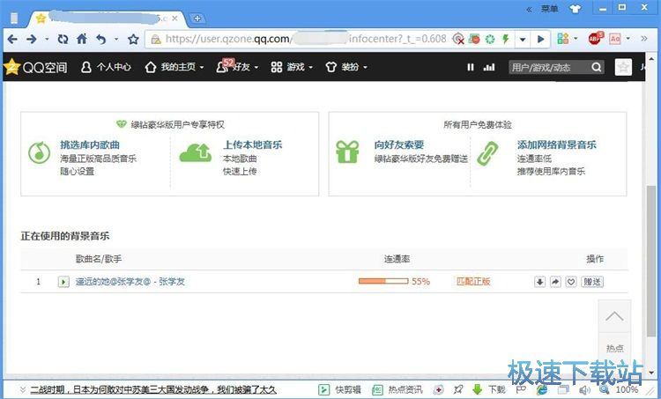Open the user avatar thumbnail in nav bar
This screenshot has height=399, width=661.
pos(623,67)
